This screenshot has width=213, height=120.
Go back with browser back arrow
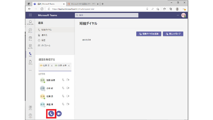click(x=29, y=9)
